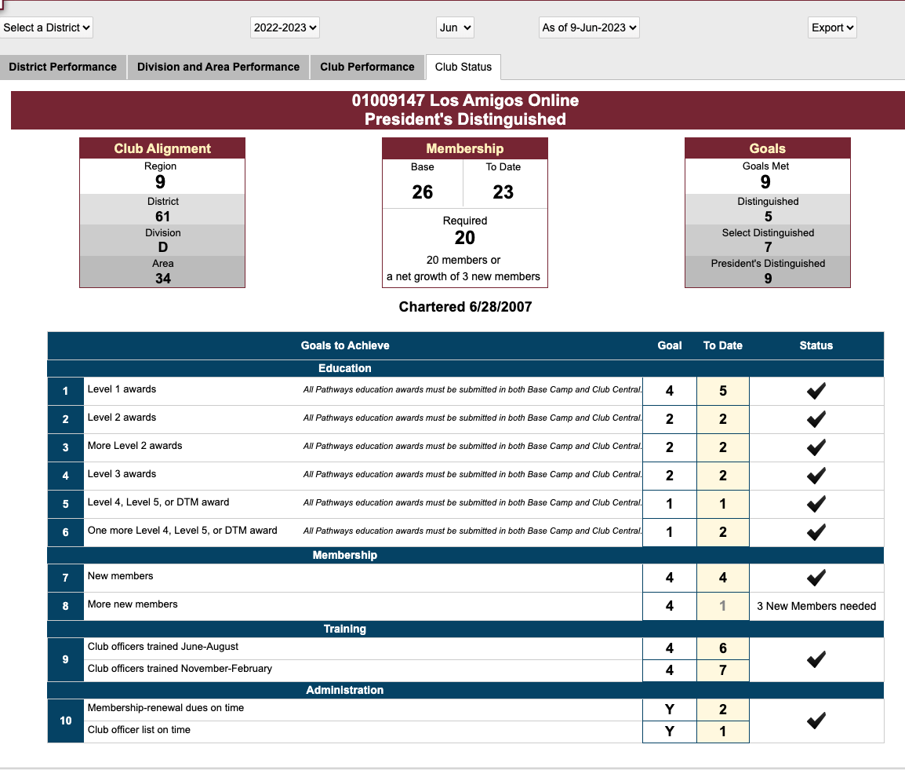Click the Training section header

pyautogui.click(x=345, y=629)
